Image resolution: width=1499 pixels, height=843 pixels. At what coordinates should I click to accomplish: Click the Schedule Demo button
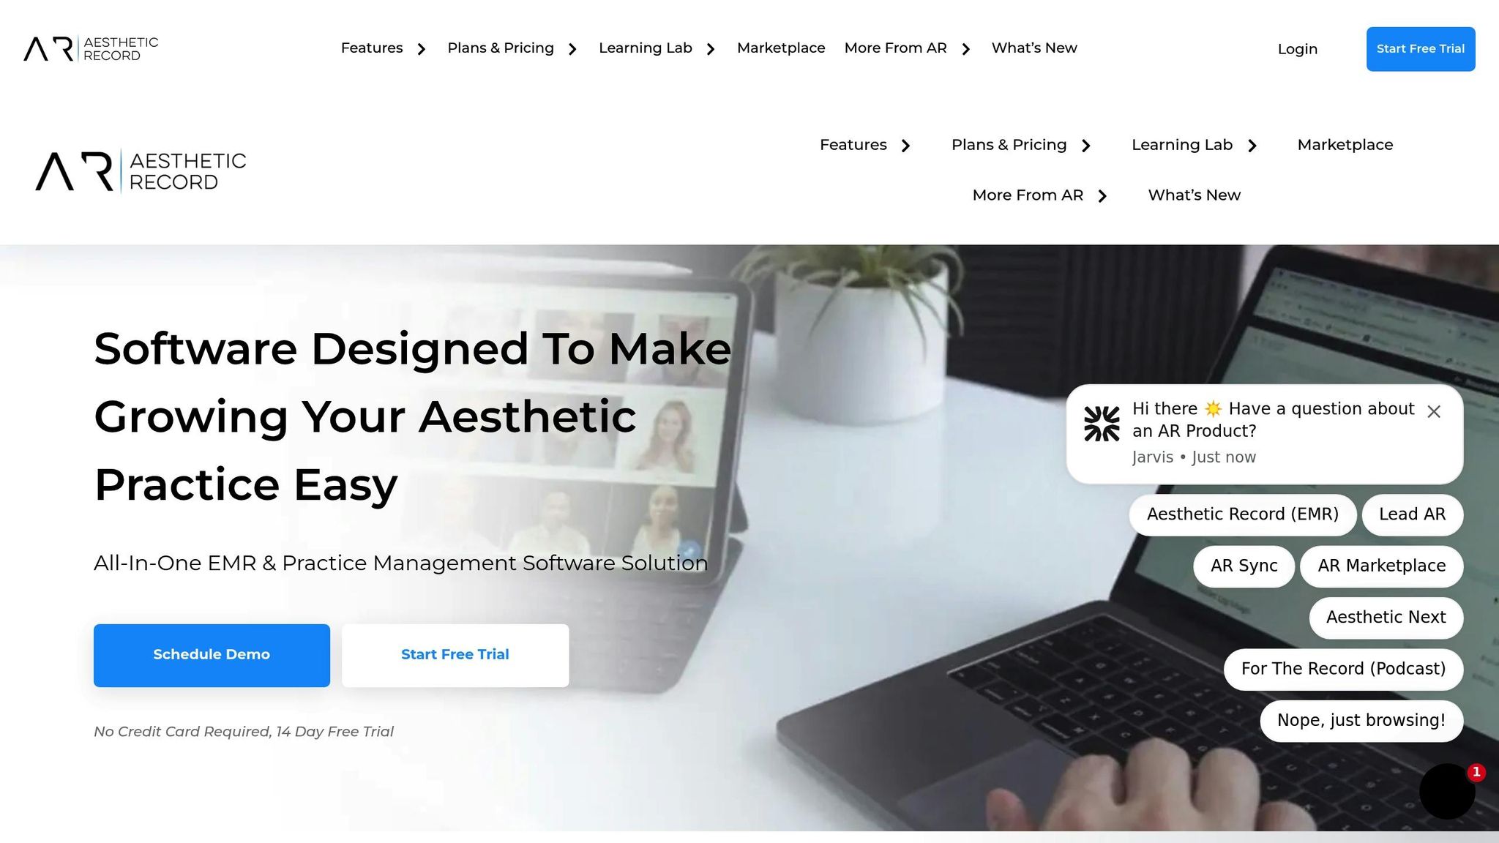coord(212,655)
